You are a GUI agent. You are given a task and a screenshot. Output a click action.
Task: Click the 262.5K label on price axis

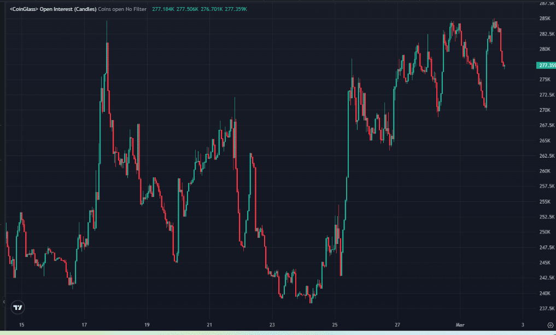(x=547, y=155)
